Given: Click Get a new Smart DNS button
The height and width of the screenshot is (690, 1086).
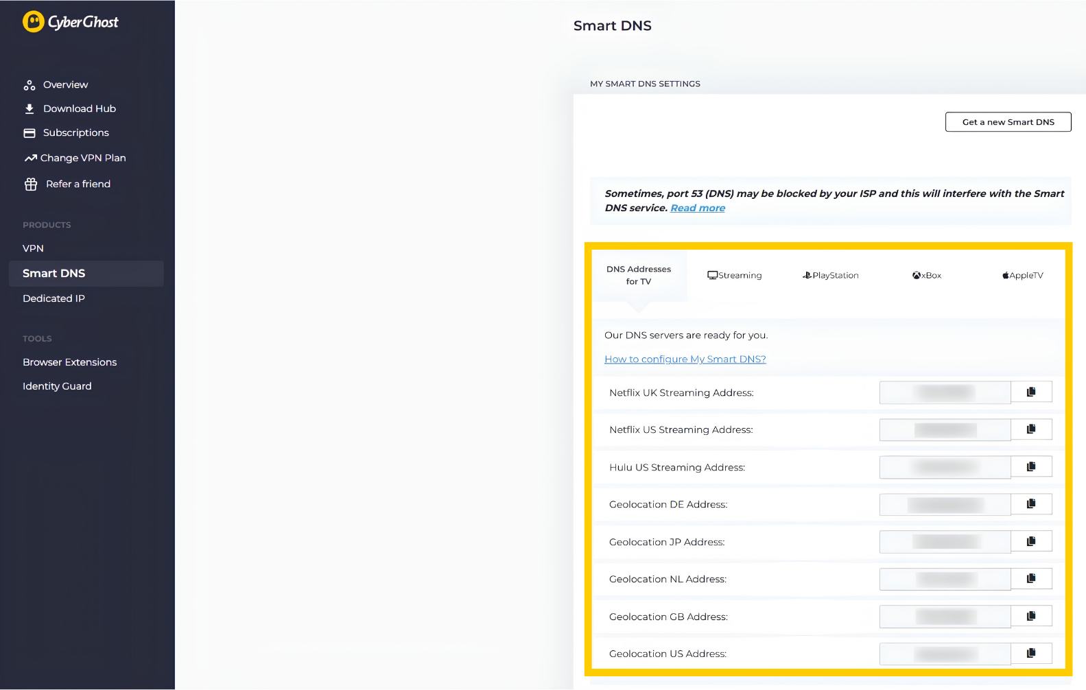Looking at the screenshot, I should pyautogui.click(x=1008, y=122).
